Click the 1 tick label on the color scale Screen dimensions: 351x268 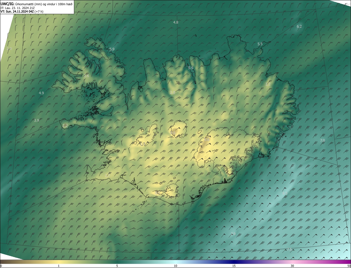pos(59,266)
